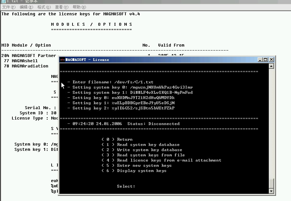Maximize the MAGMASOFT License window
This screenshot has height=201, width=291.
click(x=266, y=60)
